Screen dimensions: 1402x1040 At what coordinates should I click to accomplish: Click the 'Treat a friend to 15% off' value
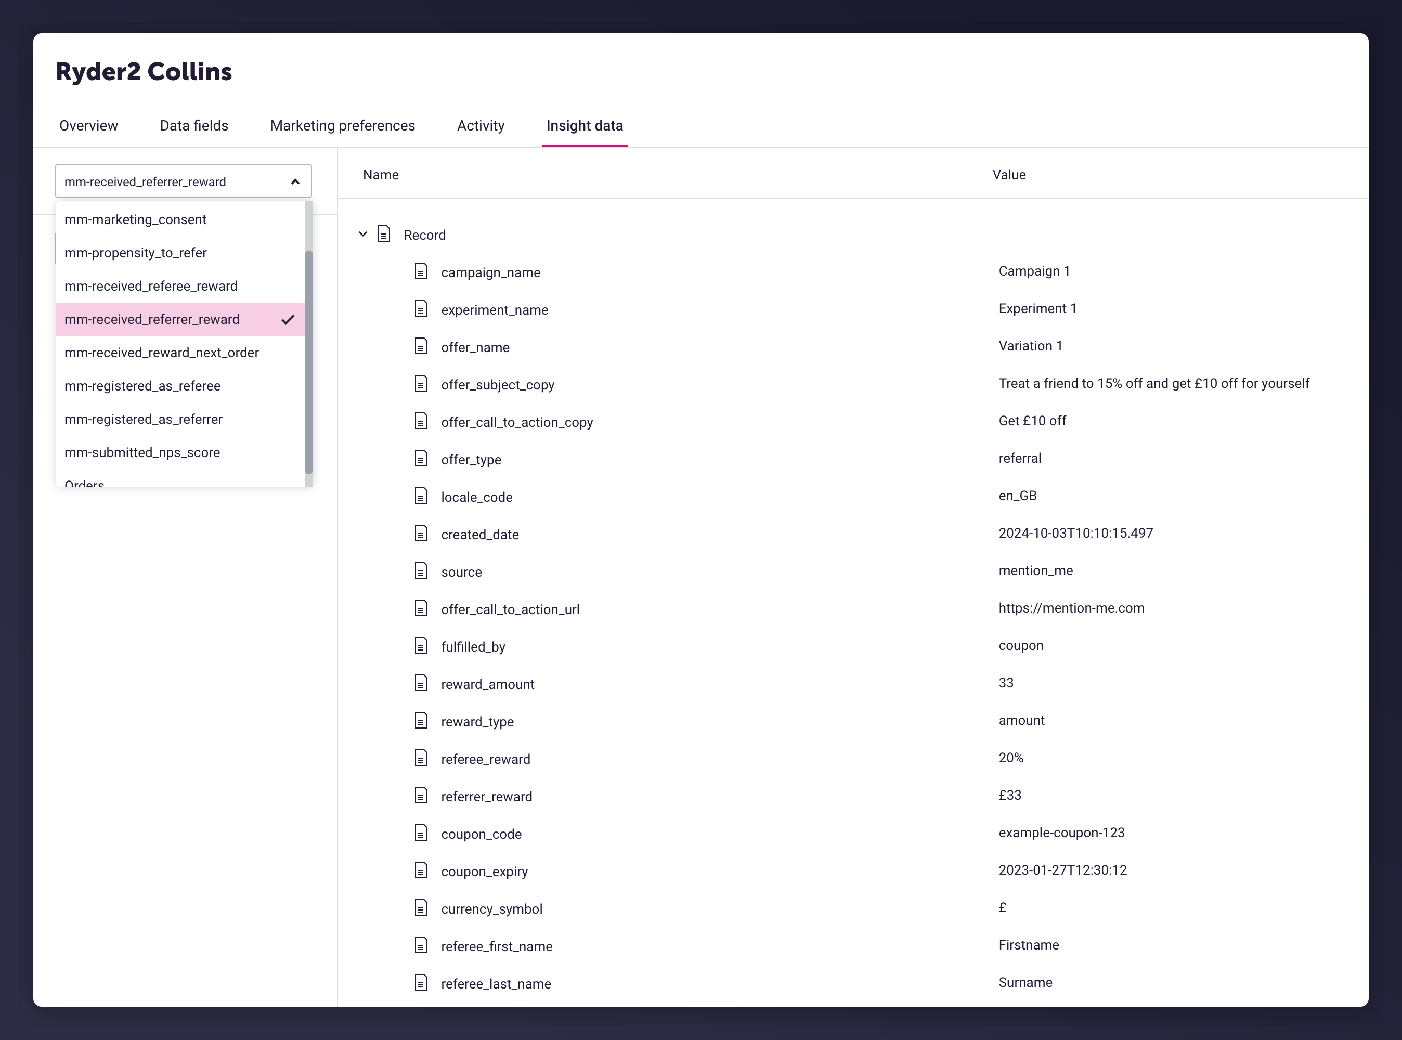(x=1154, y=383)
